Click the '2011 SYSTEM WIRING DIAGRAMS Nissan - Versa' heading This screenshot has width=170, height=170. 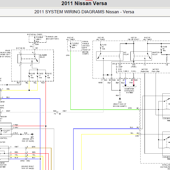(x=84, y=12)
